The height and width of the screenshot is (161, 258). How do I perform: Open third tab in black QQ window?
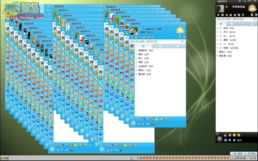pyautogui.click(x=242, y=24)
